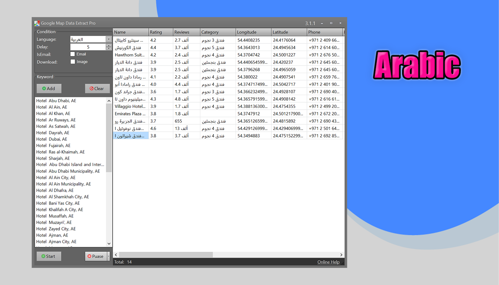Click the table scroll-right arrow
The height and width of the screenshot is (285, 499).
[x=341, y=255]
